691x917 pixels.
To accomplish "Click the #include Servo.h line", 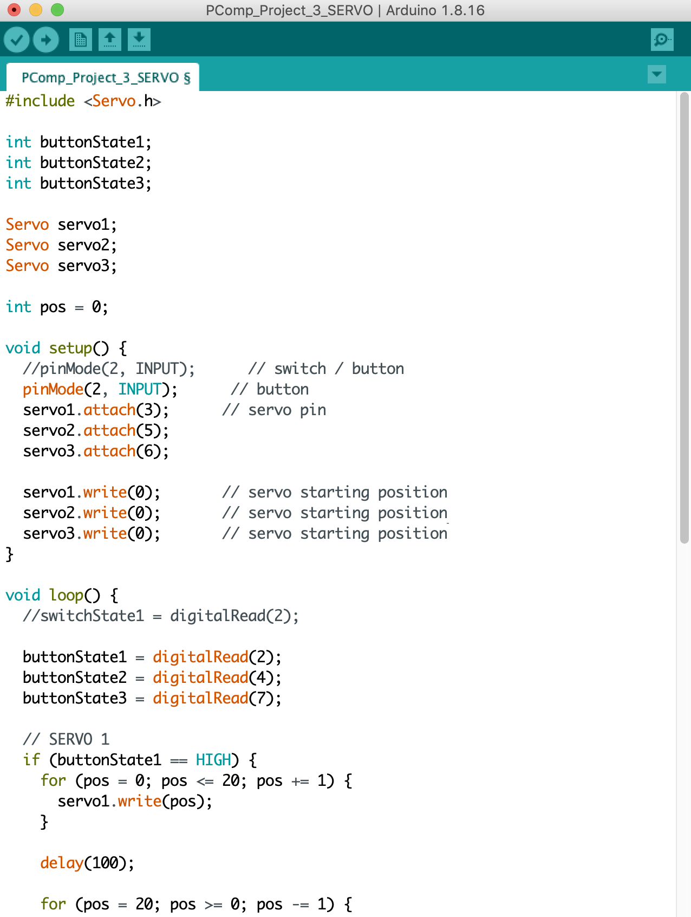I will pos(83,101).
